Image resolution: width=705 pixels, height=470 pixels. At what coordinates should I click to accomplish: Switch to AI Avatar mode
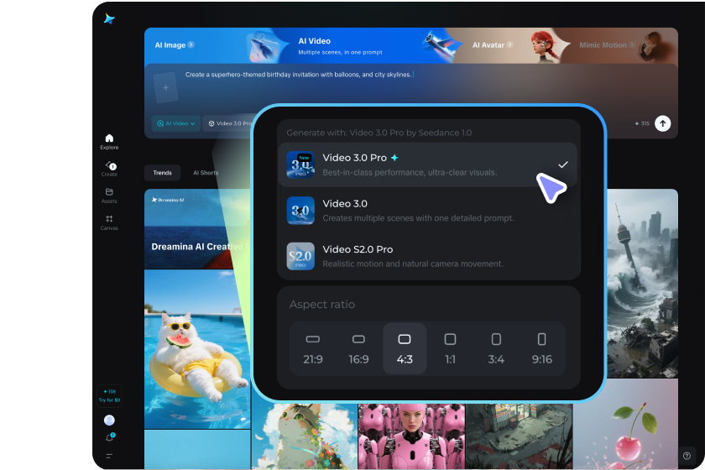tap(493, 45)
